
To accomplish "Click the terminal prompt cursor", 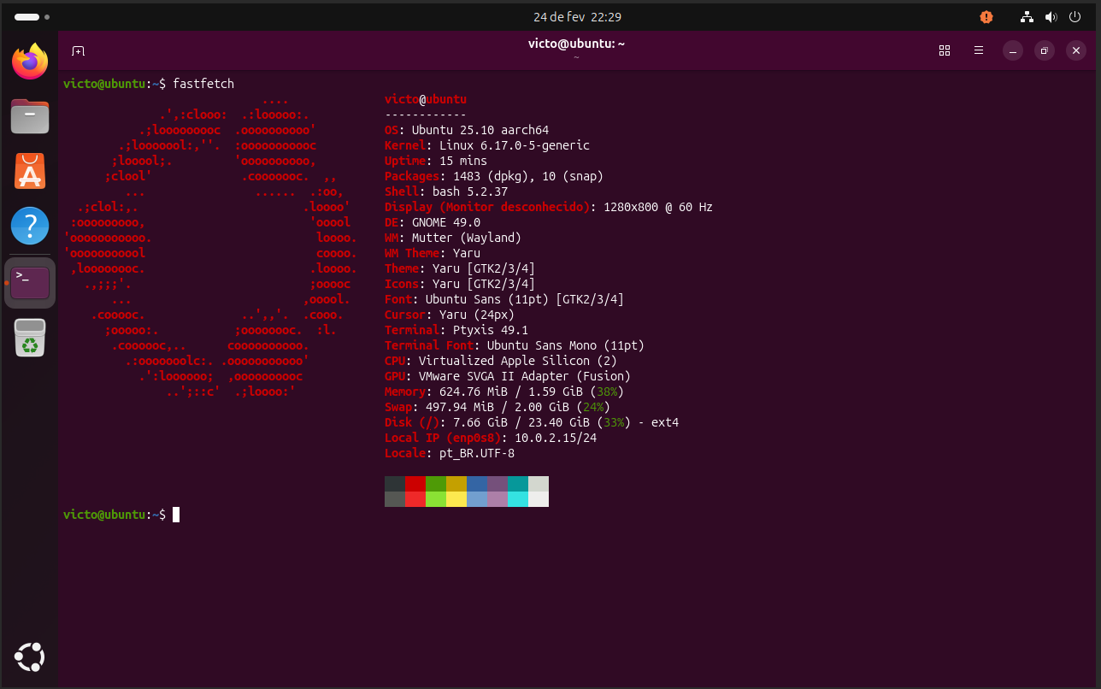I will coord(176,515).
